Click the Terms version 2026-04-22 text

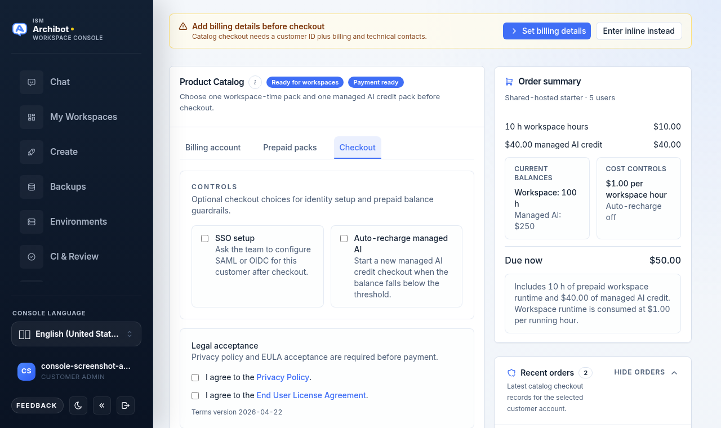coord(237,412)
